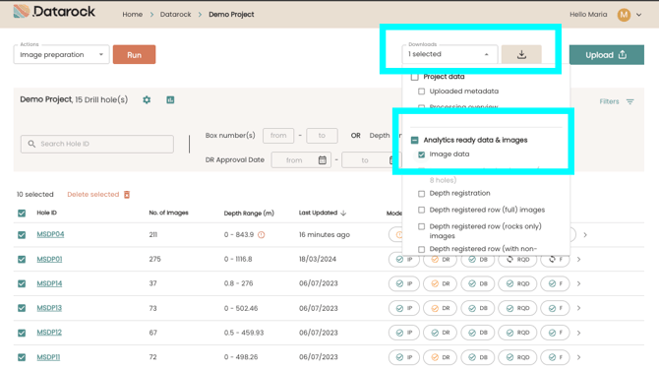The width and height of the screenshot is (659, 369).
Task: Toggle the select-all holes checkbox
Action: coord(22,214)
